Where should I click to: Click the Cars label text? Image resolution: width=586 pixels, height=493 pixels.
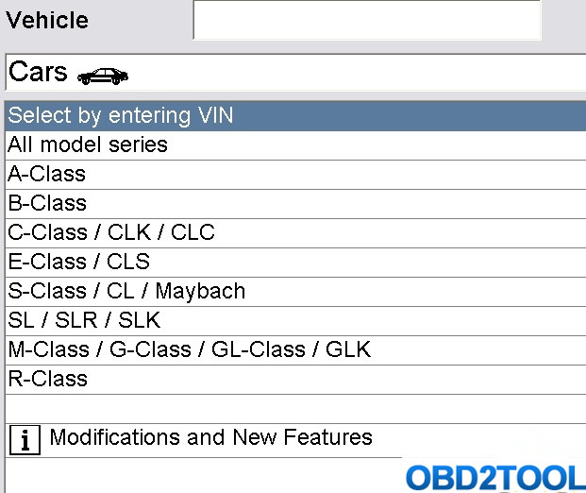tap(39, 73)
